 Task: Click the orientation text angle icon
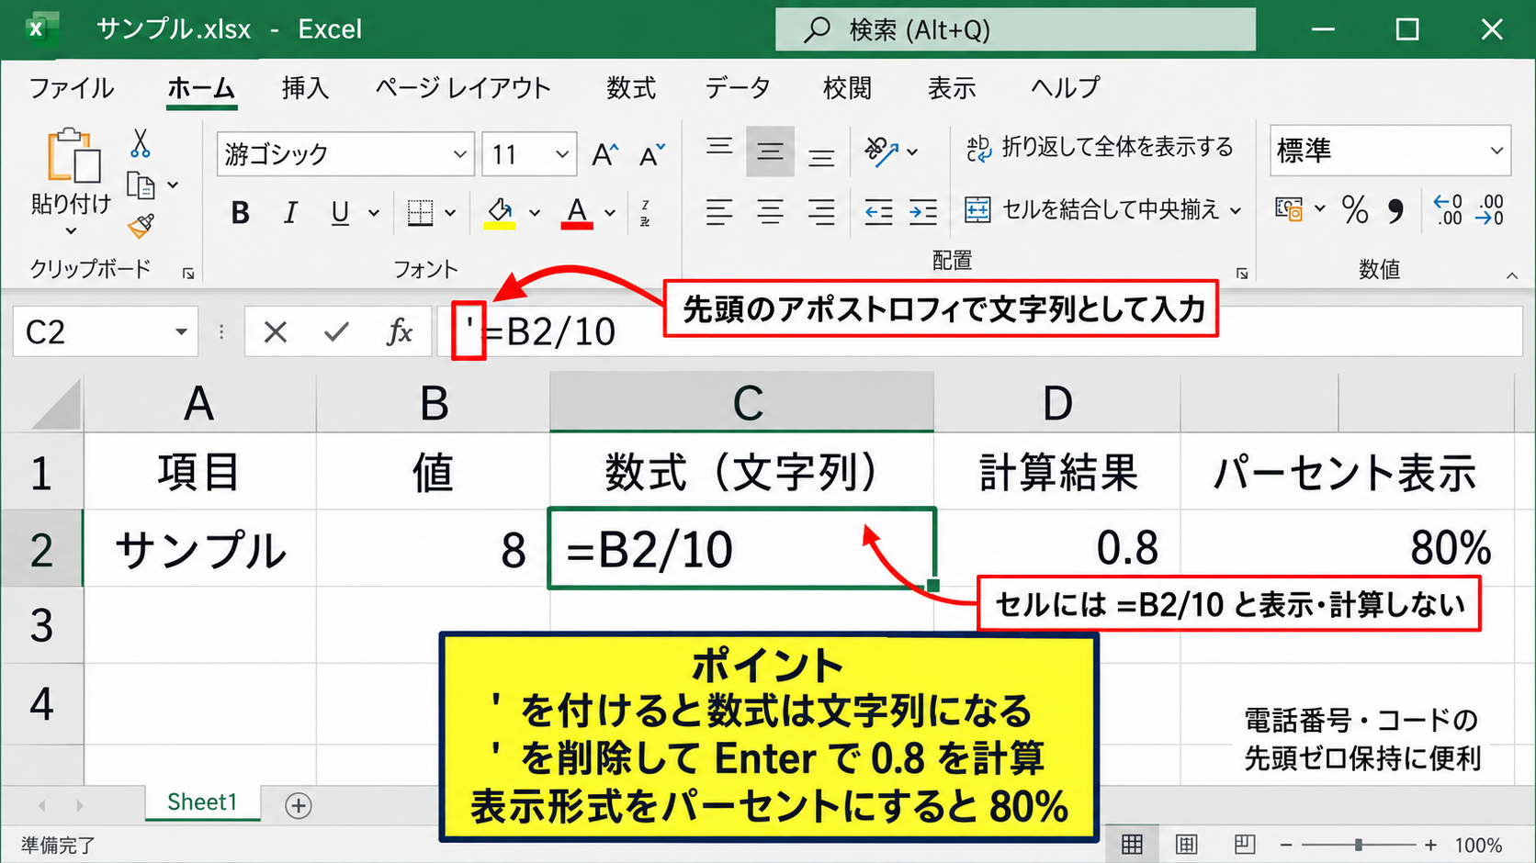click(881, 151)
